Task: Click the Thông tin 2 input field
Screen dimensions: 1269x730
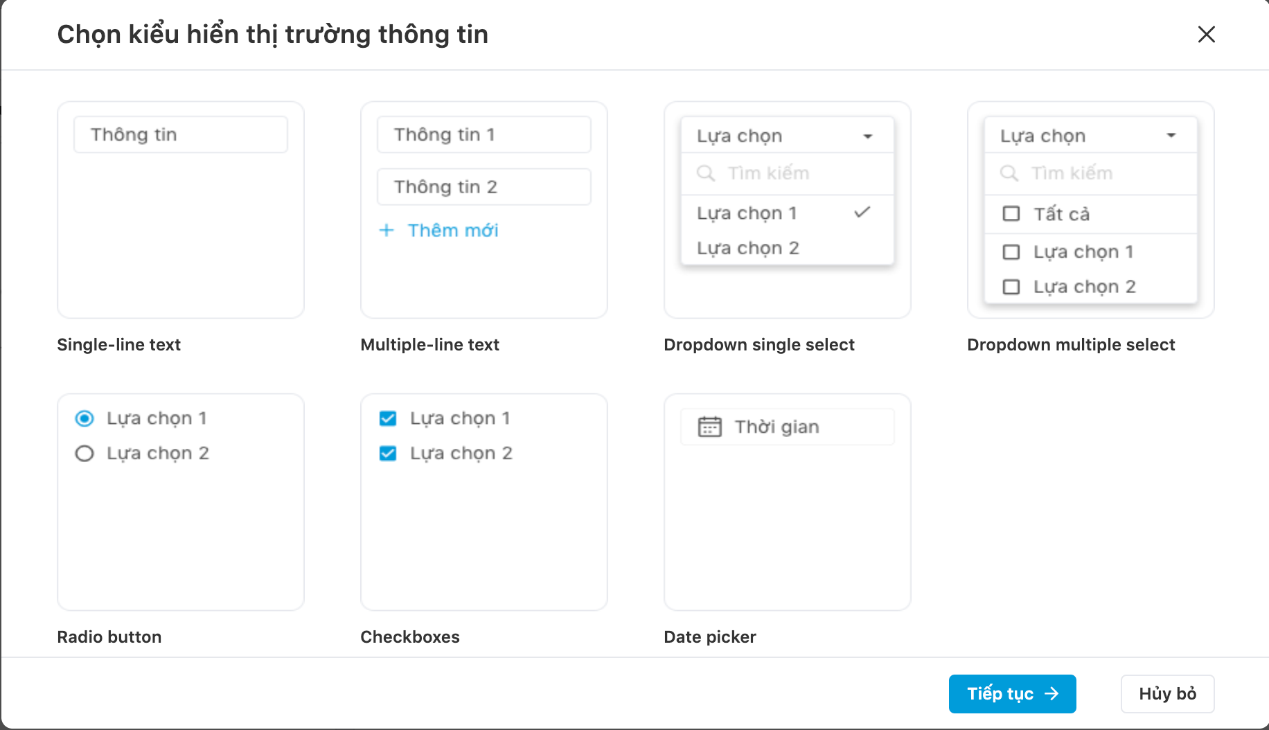Action: (x=484, y=187)
